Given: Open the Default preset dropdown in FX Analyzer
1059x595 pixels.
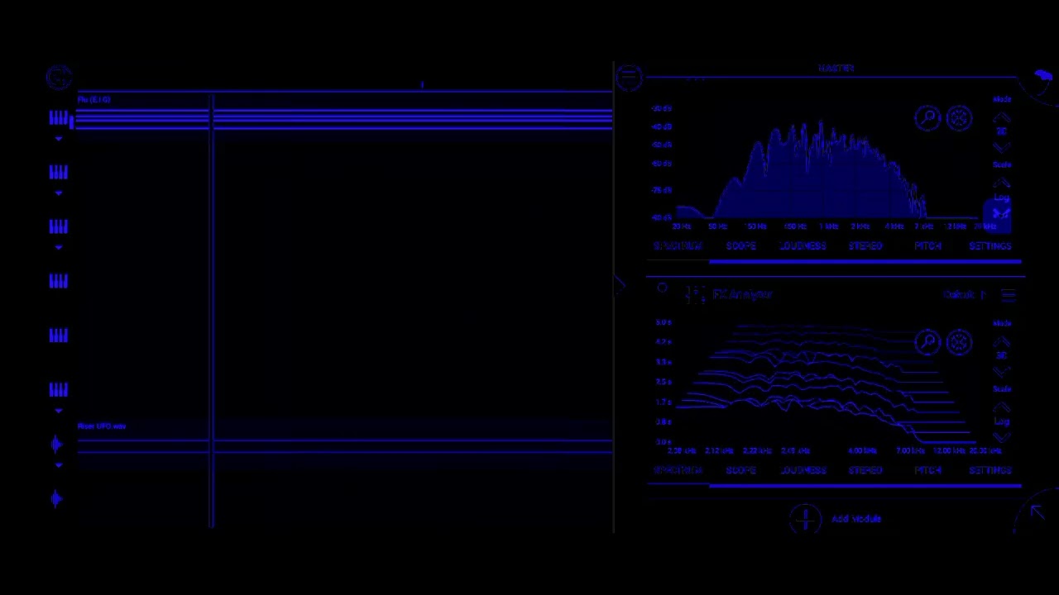Looking at the screenshot, I should (964, 295).
